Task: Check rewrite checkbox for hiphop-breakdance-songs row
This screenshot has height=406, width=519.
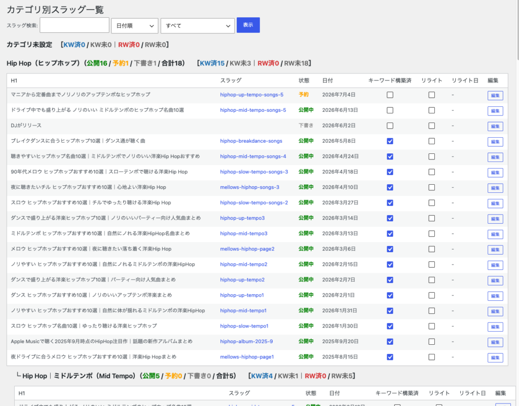Action: tap(432, 141)
